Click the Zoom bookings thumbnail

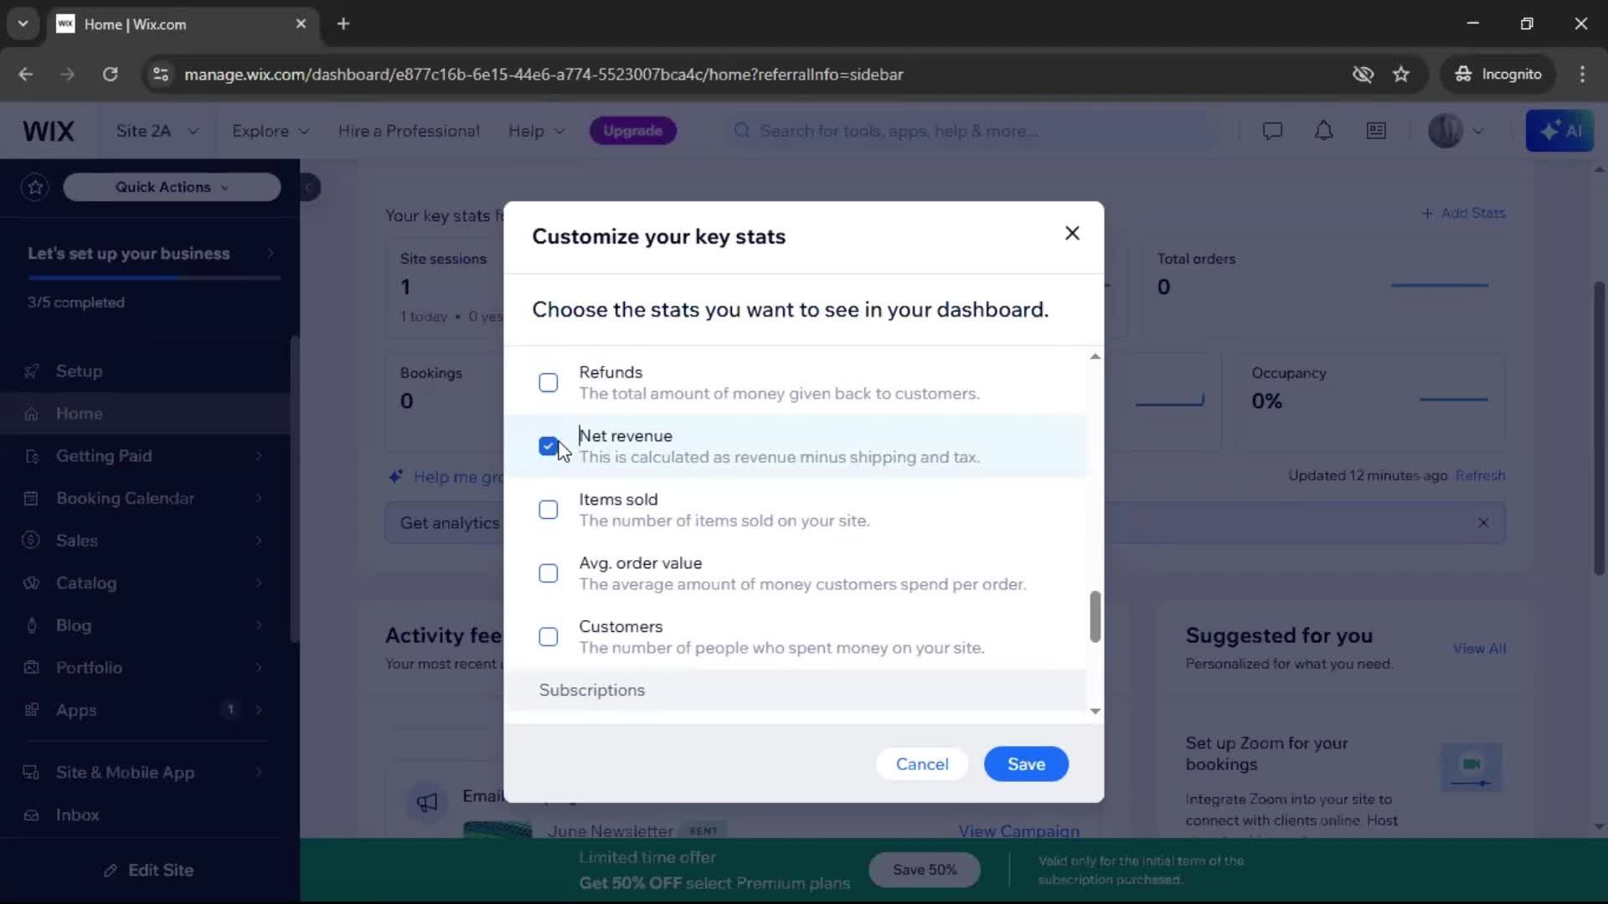[1471, 768]
